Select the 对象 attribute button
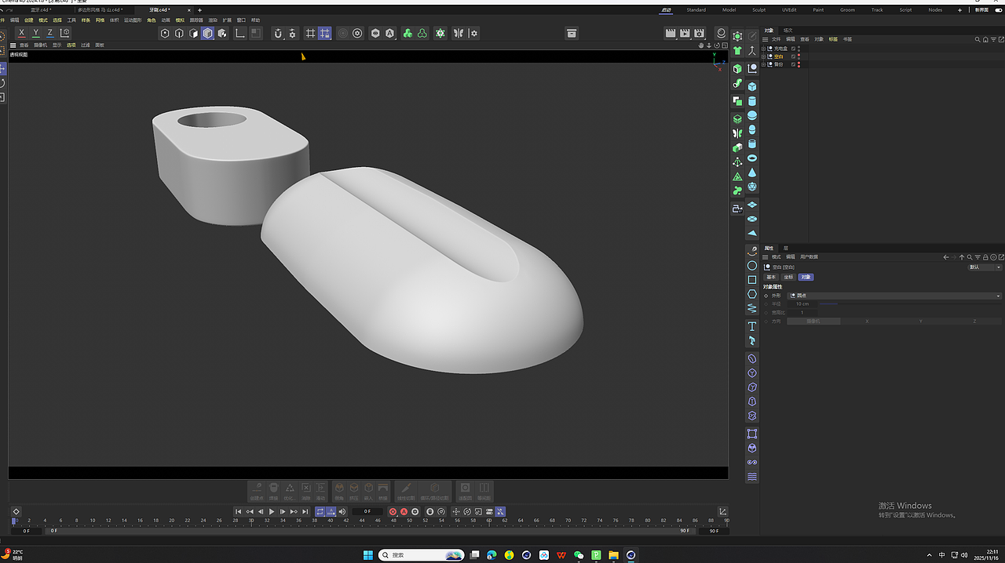 click(x=806, y=277)
